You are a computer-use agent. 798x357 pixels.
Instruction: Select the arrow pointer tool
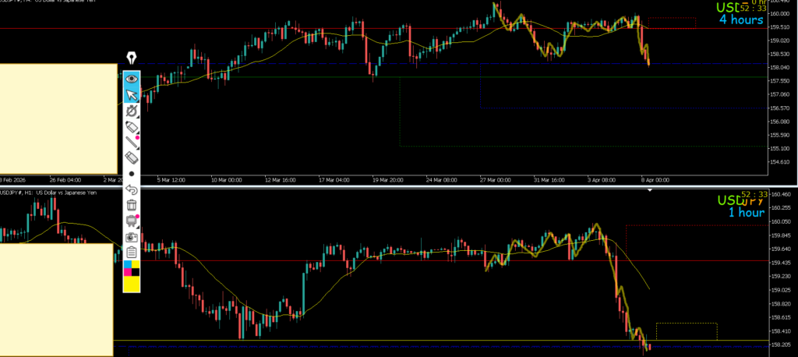[132, 95]
